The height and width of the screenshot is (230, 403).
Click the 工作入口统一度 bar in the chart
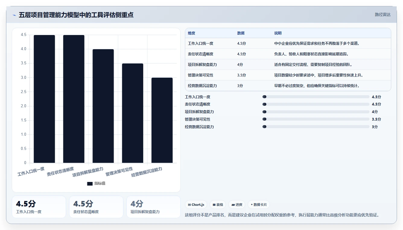(x=44, y=99)
